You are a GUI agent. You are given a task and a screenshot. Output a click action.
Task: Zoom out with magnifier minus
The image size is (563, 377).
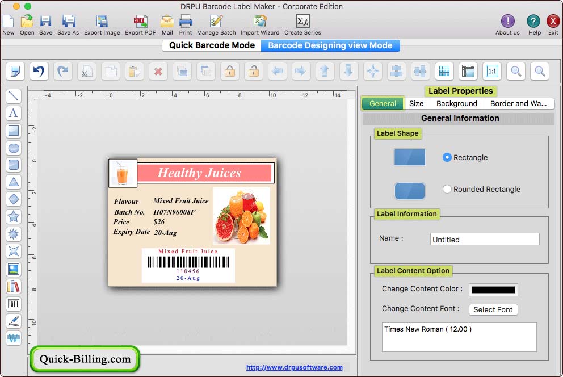[540, 71]
